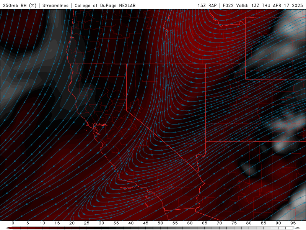
Task: Click the 25 value on color scale
Action: (87, 223)
